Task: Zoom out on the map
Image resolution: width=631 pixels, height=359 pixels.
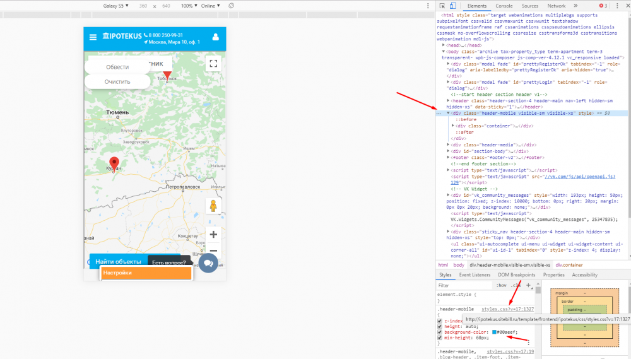Action: [x=213, y=249]
